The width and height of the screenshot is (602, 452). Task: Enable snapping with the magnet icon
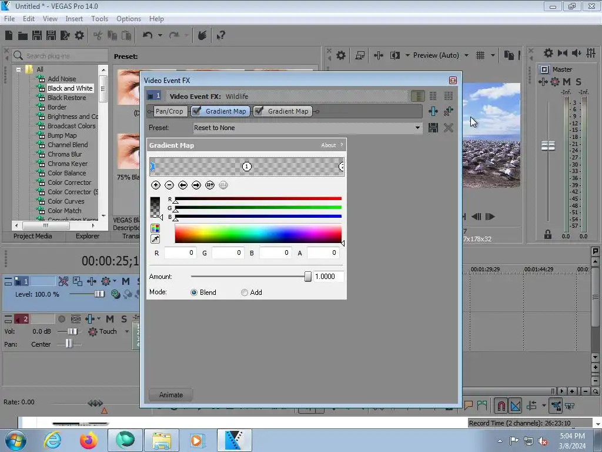coord(501,406)
